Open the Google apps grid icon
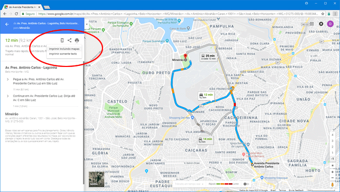 coord(312,24)
